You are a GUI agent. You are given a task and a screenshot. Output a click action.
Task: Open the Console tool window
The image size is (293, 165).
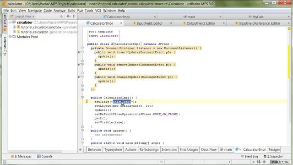coord(45,156)
